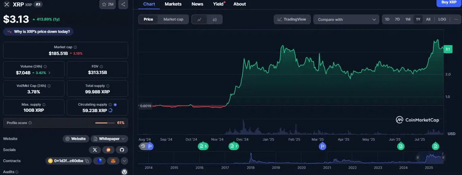Select candlestick chart type
The width and height of the screenshot is (462, 175).
tap(215, 19)
